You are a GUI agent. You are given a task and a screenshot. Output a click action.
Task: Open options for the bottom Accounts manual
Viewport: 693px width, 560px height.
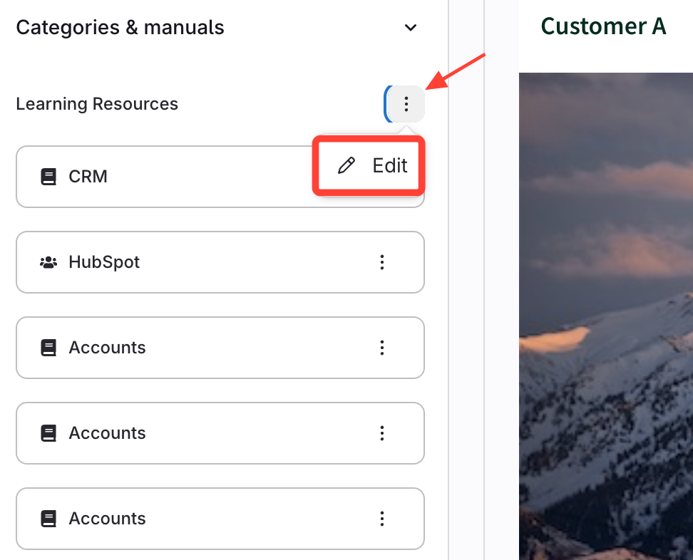(x=382, y=519)
